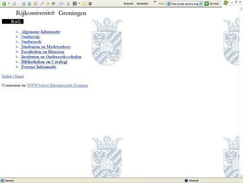
Task: Click the Windows flag logo
Action: coord(226,3)
